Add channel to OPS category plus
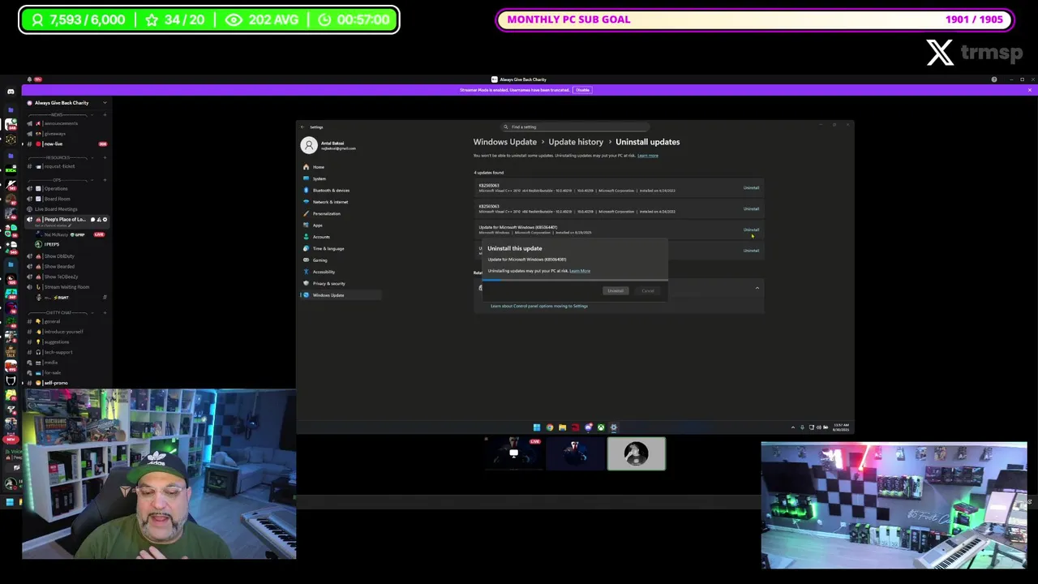This screenshot has height=584, width=1038. tap(105, 179)
